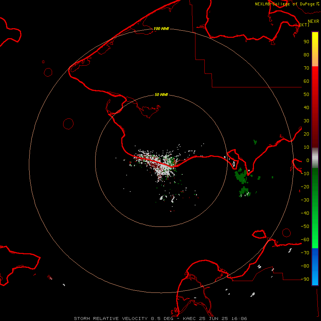Click the 0 value on velocity scale
The width and height of the screenshot is (321, 321).
pyautogui.click(x=308, y=160)
